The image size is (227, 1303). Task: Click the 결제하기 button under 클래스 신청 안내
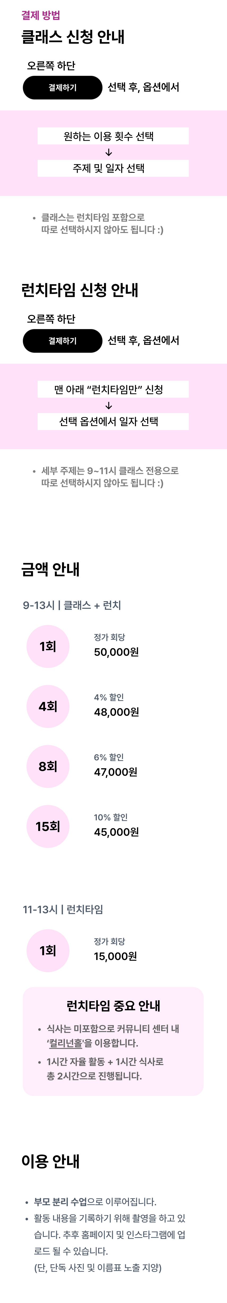[62, 88]
